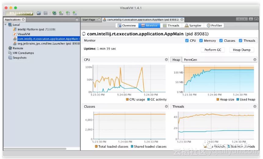Select VM Coredumps node
The height and width of the screenshot is (159, 263).
coord(23,53)
